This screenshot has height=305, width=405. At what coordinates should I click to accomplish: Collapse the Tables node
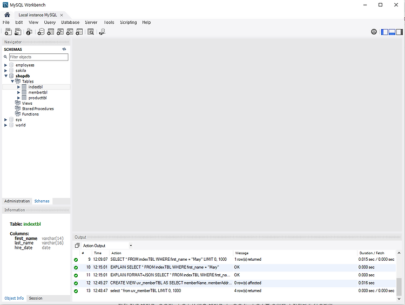(12, 82)
